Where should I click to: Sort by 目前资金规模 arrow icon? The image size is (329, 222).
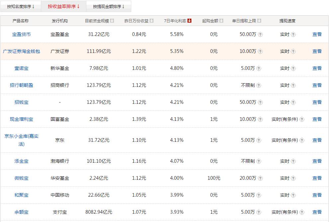tap(112, 21)
